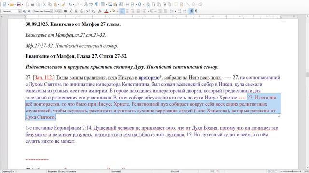Click the Increase indent icon
The height and width of the screenshot is (173, 309).
click(160, 11)
